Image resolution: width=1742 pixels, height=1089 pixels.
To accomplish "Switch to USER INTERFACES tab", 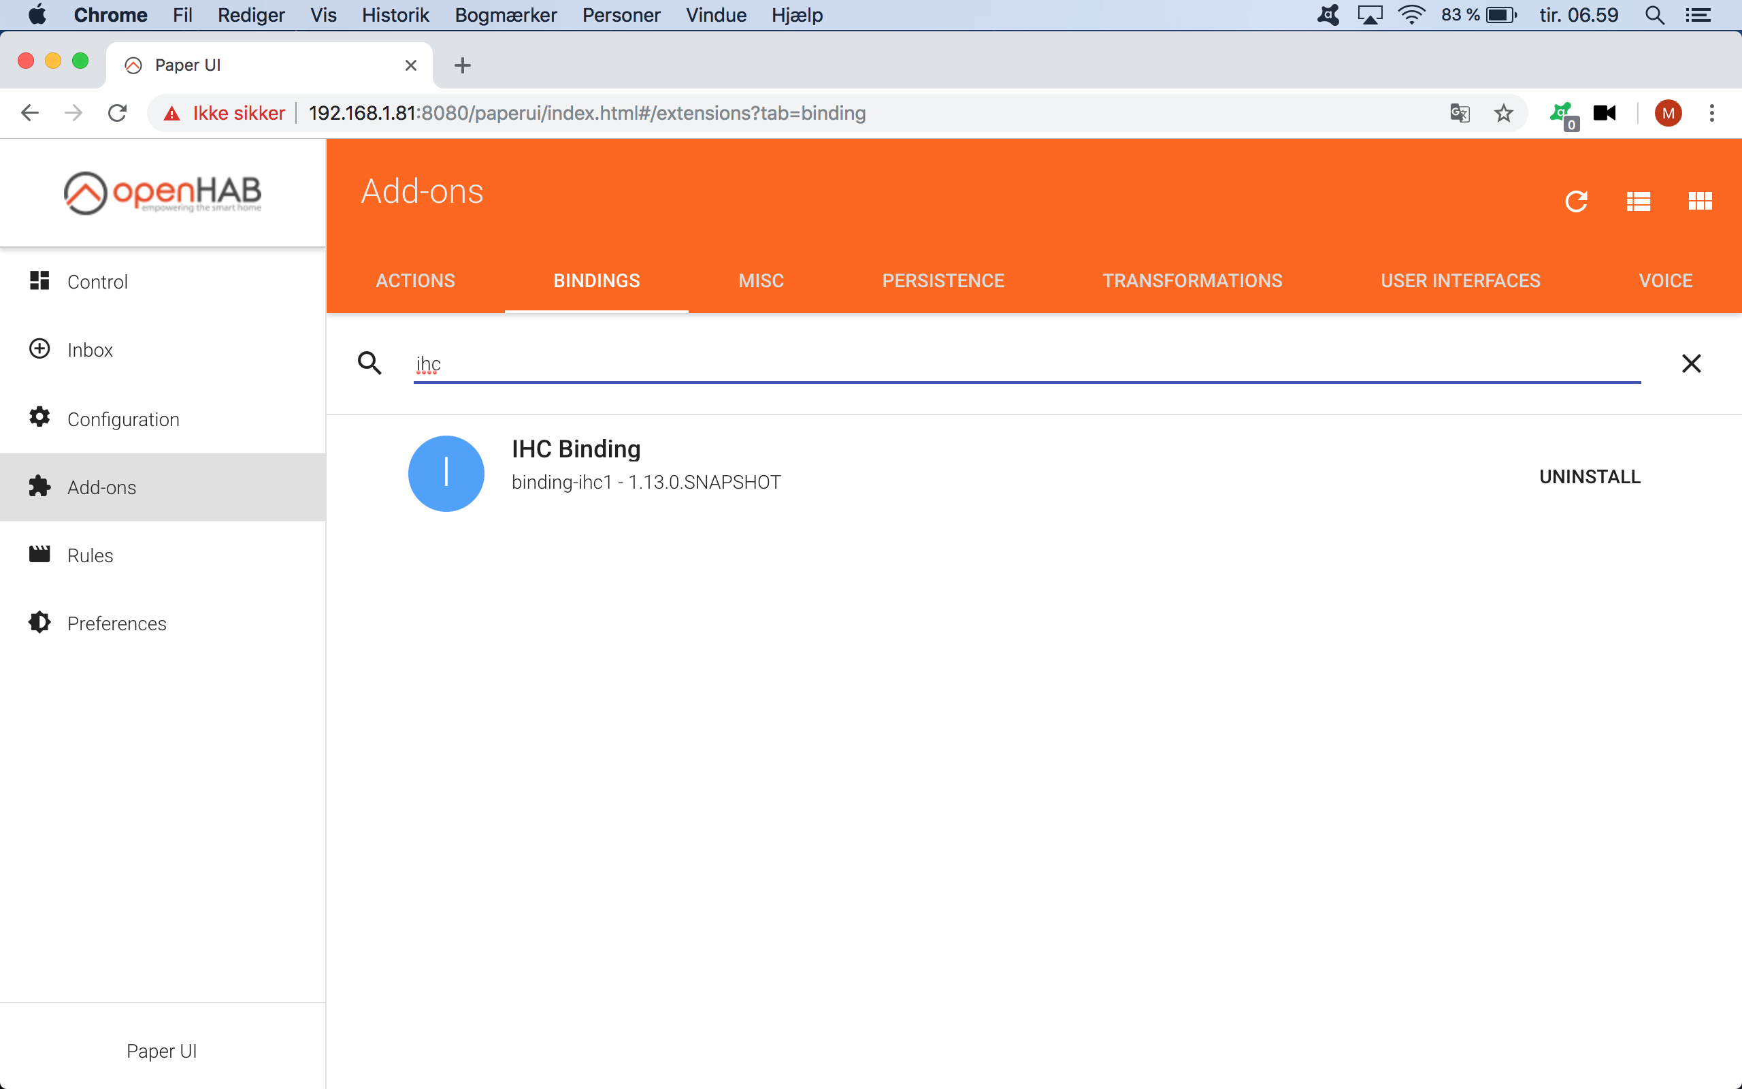I will click(x=1460, y=281).
